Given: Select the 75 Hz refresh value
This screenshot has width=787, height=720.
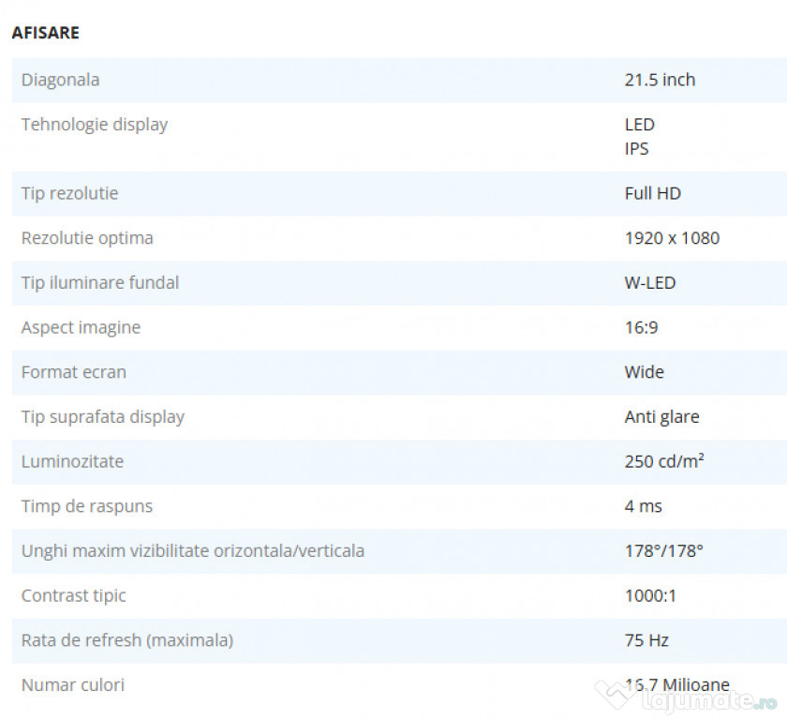Looking at the screenshot, I should click(x=646, y=640).
